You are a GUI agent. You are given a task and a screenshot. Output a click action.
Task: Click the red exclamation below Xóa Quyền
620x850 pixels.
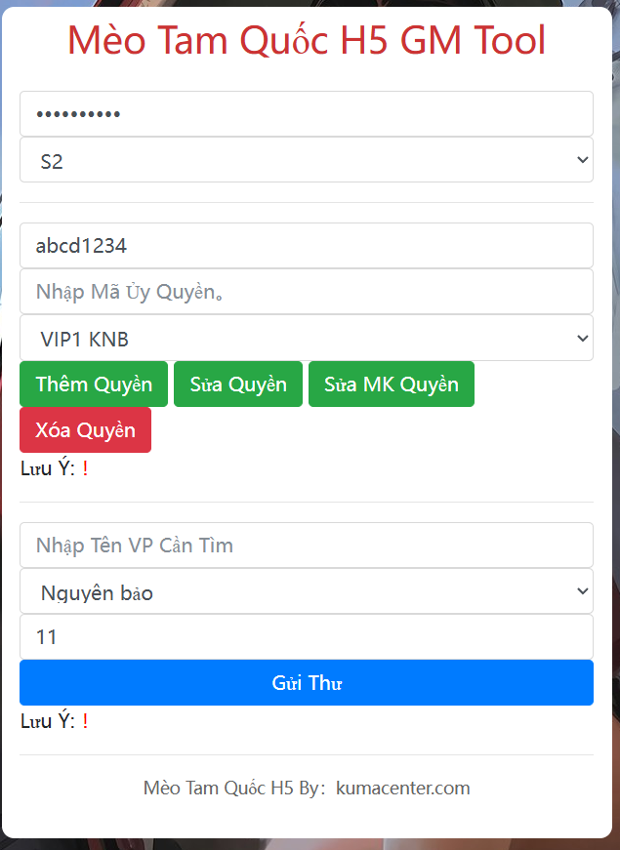coord(85,468)
